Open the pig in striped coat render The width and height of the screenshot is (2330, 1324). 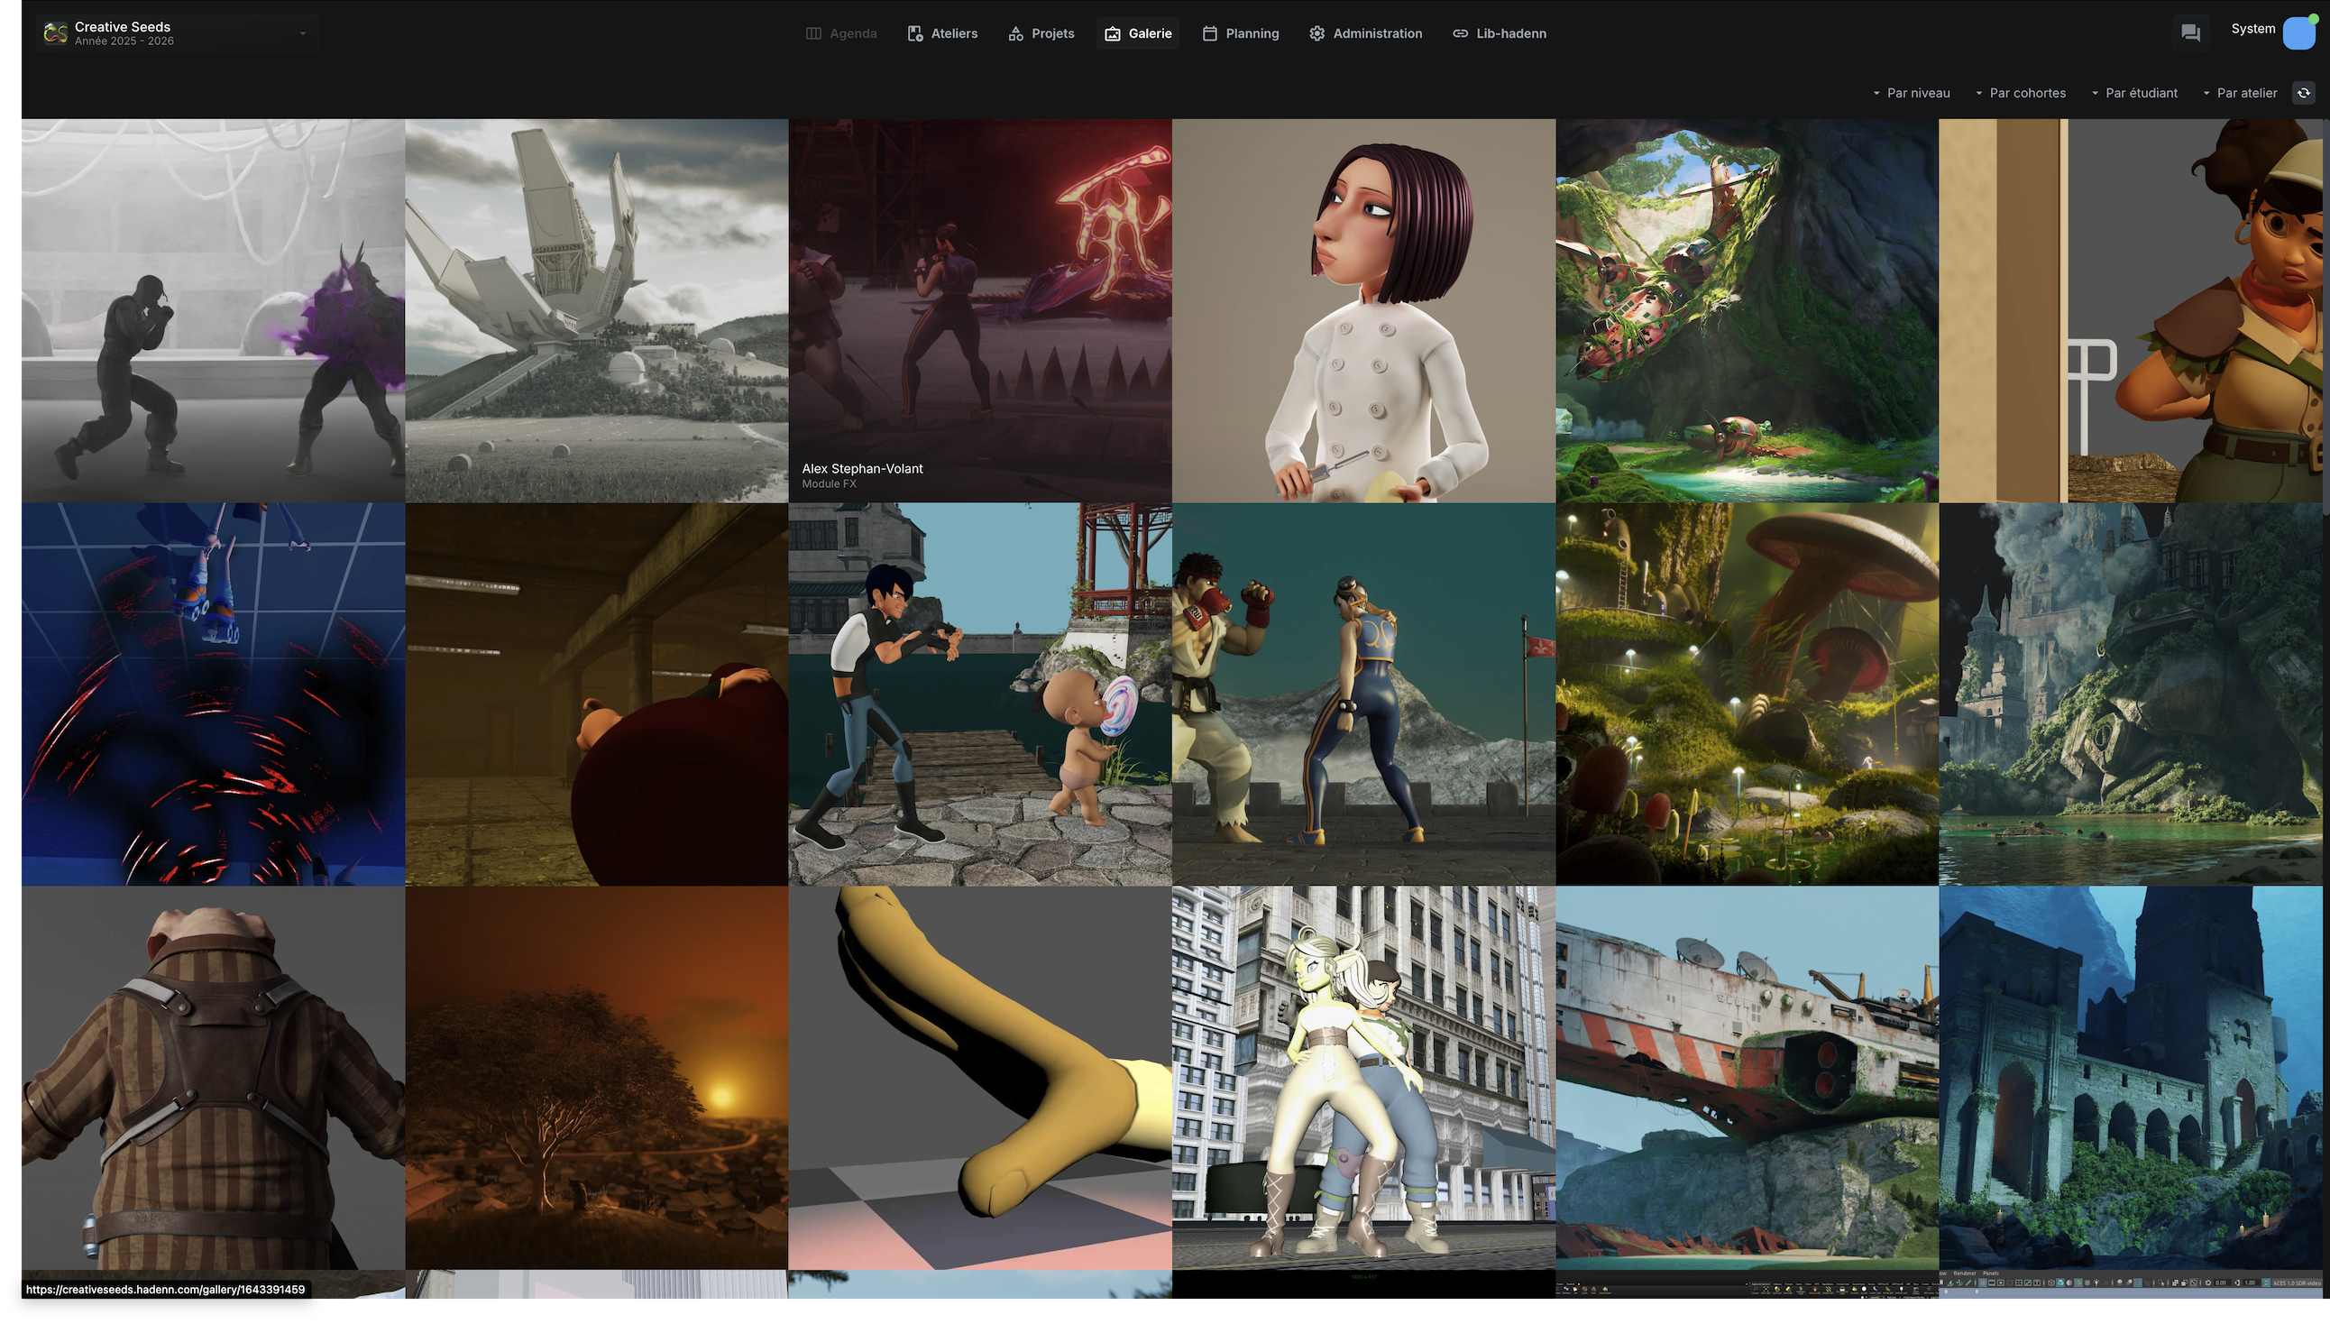pyautogui.click(x=214, y=1079)
